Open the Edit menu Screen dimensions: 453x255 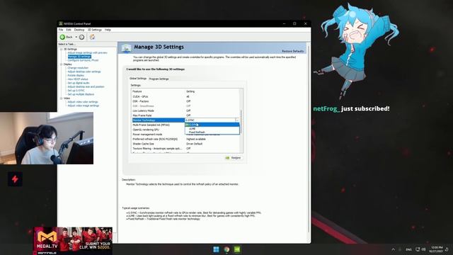click(x=69, y=30)
